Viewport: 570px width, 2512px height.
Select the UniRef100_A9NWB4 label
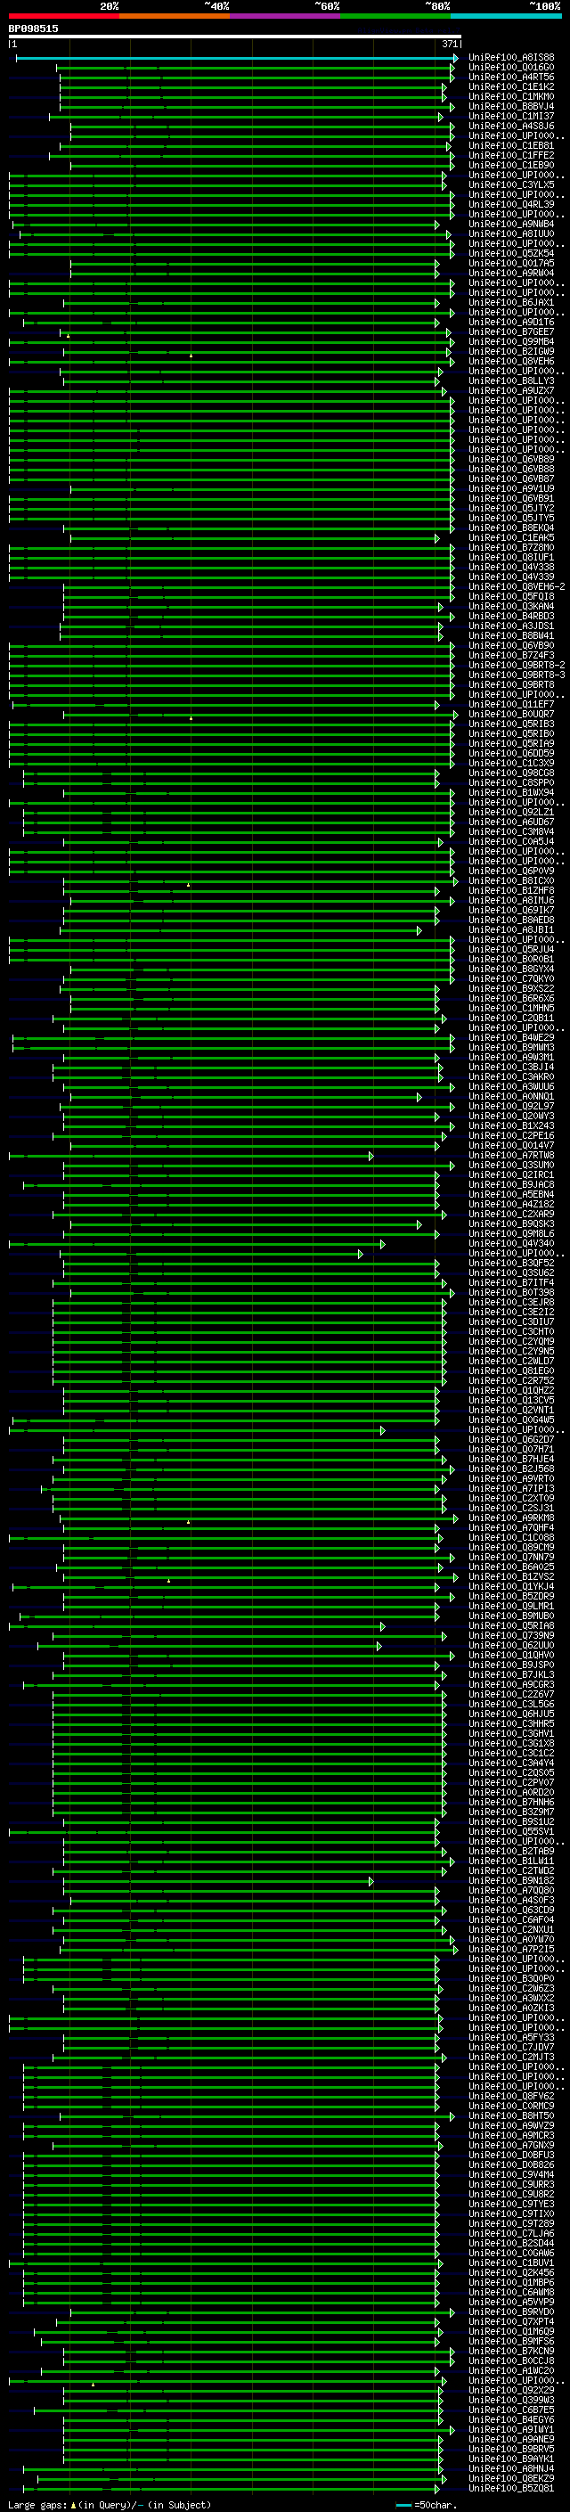coord(511,225)
